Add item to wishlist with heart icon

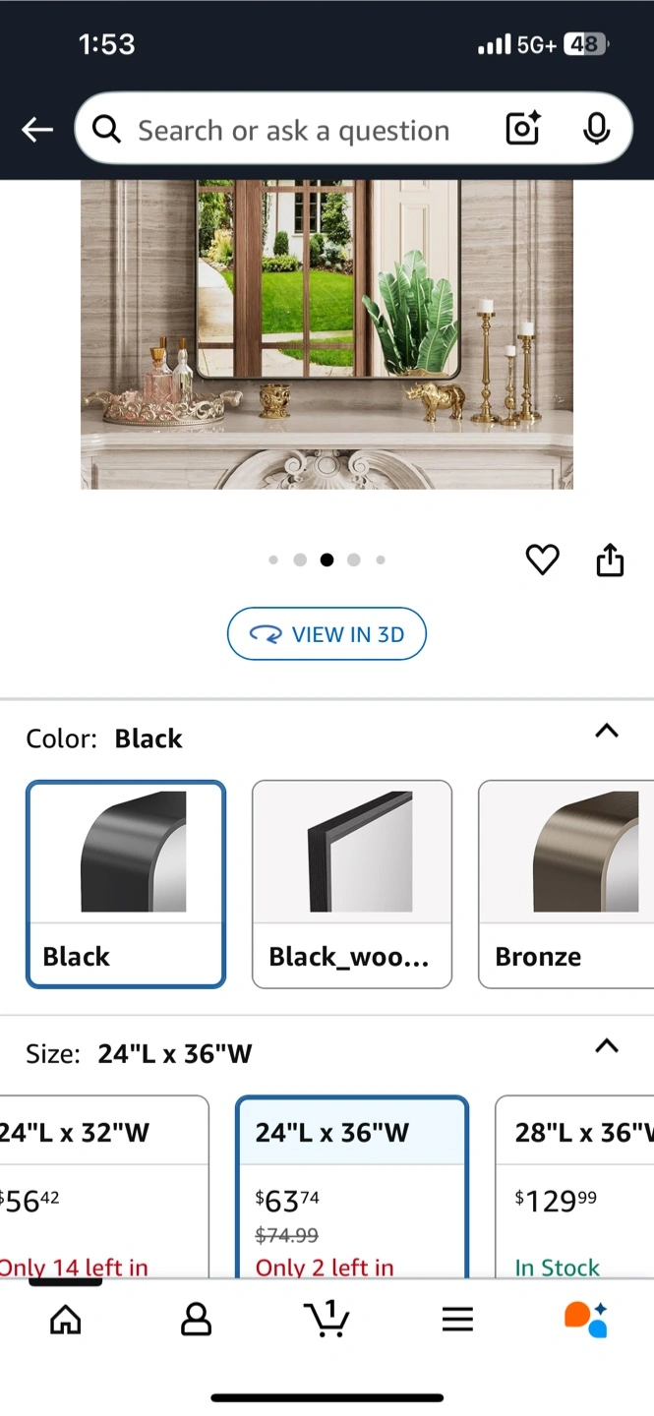pos(542,560)
